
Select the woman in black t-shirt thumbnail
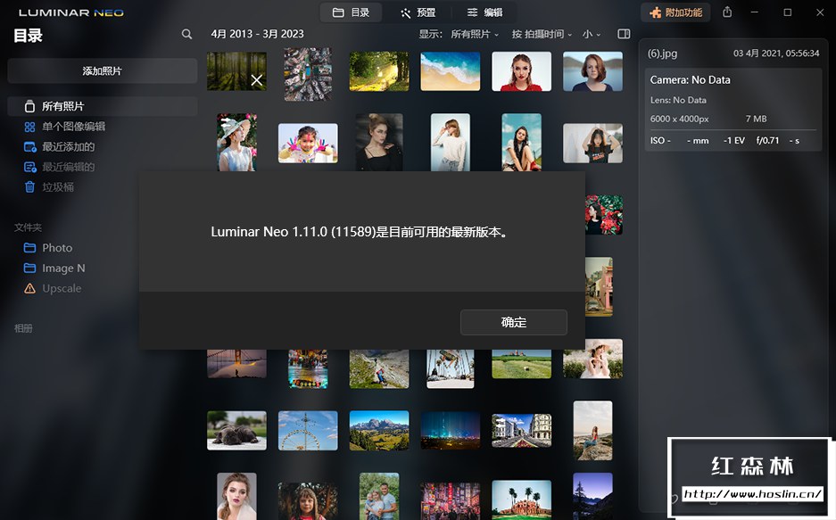pos(593,144)
